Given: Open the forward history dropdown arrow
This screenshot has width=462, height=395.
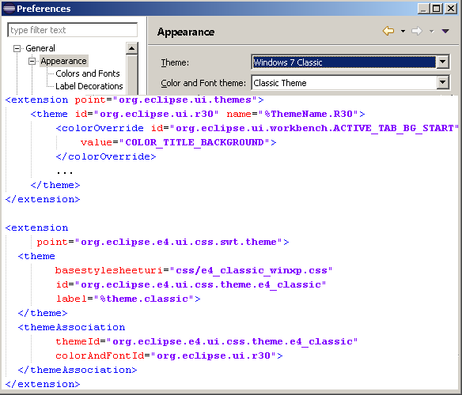Looking at the screenshot, I should 431,31.
